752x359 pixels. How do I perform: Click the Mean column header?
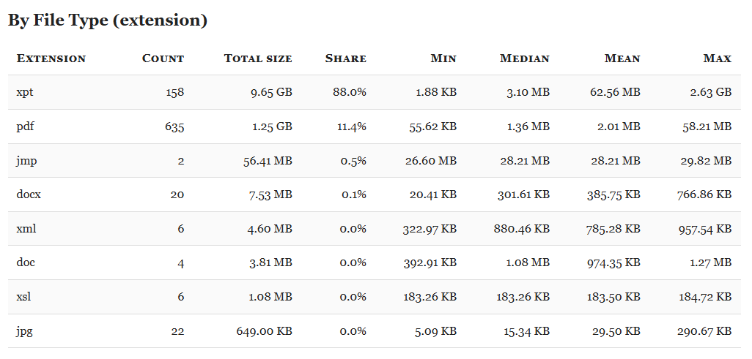click(x=622, y=58)
